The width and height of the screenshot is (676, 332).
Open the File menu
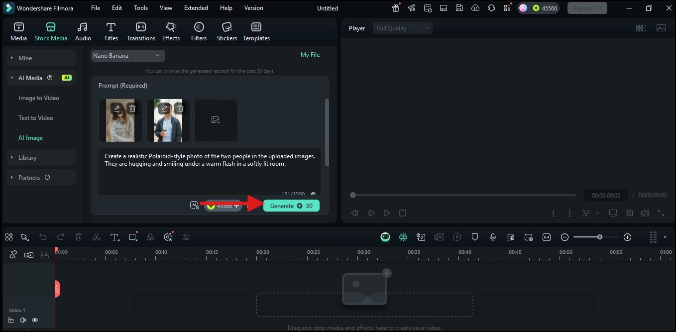[96, 8]
